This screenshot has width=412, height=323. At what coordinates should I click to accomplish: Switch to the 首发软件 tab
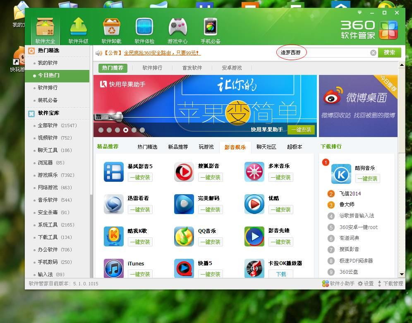click(x=192, y=68)
